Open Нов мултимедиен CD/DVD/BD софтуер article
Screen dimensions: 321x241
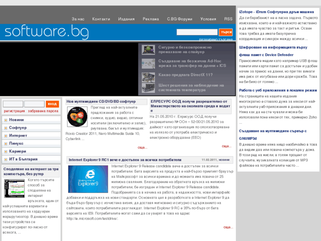click(101, 102)
